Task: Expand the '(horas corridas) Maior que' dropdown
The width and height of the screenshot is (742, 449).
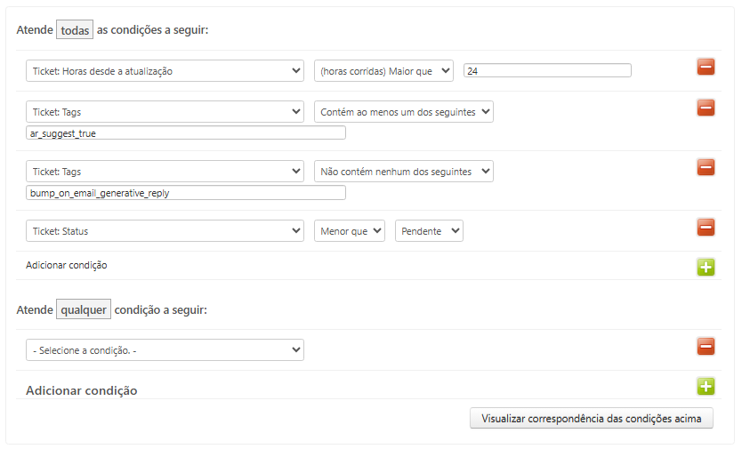Action: coord(383,71)
